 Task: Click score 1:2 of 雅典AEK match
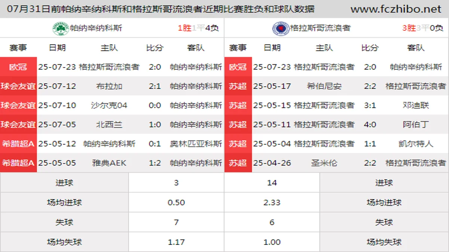coord(155,163)
